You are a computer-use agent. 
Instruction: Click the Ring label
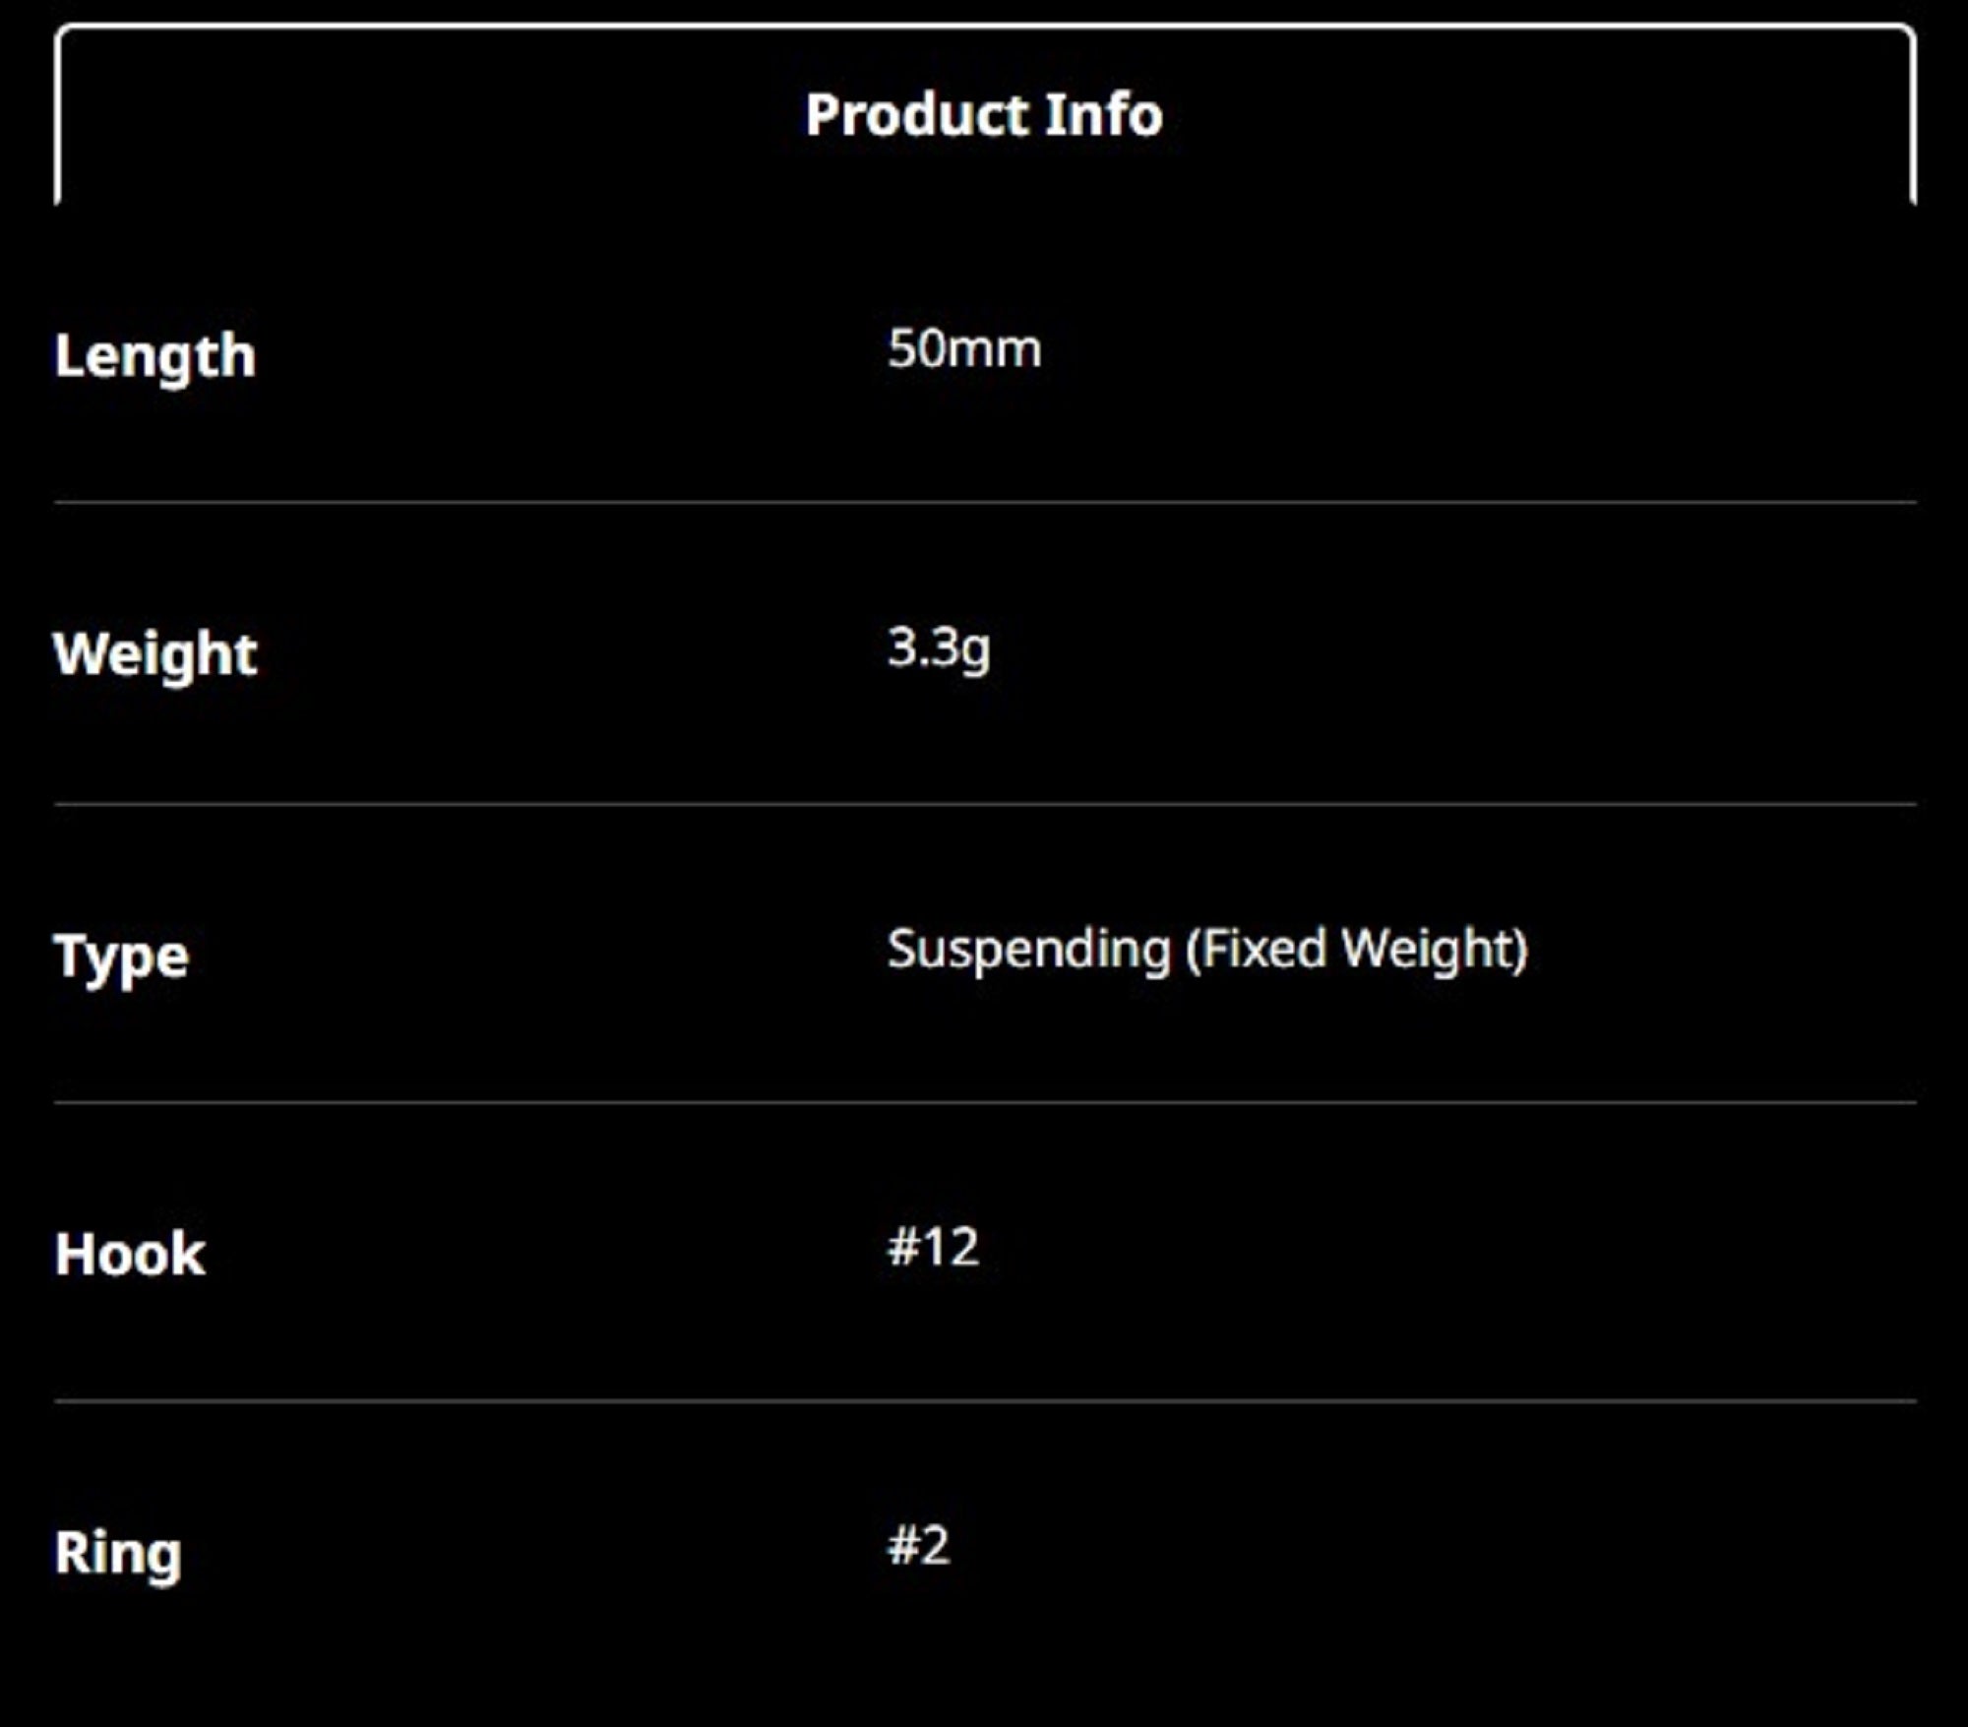point(118,1554)
